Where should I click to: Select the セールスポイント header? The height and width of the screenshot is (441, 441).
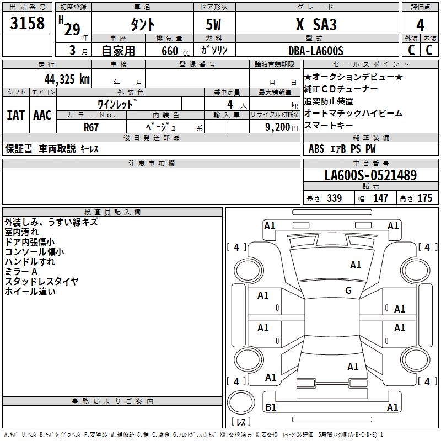[371, 64]
